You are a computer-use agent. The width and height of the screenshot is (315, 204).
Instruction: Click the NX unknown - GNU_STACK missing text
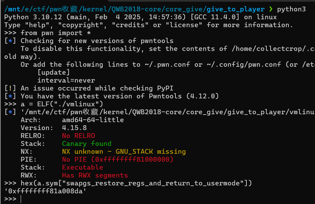click(124, 152)
